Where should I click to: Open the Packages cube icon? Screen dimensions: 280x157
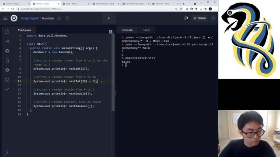click(x=7, y=51)
